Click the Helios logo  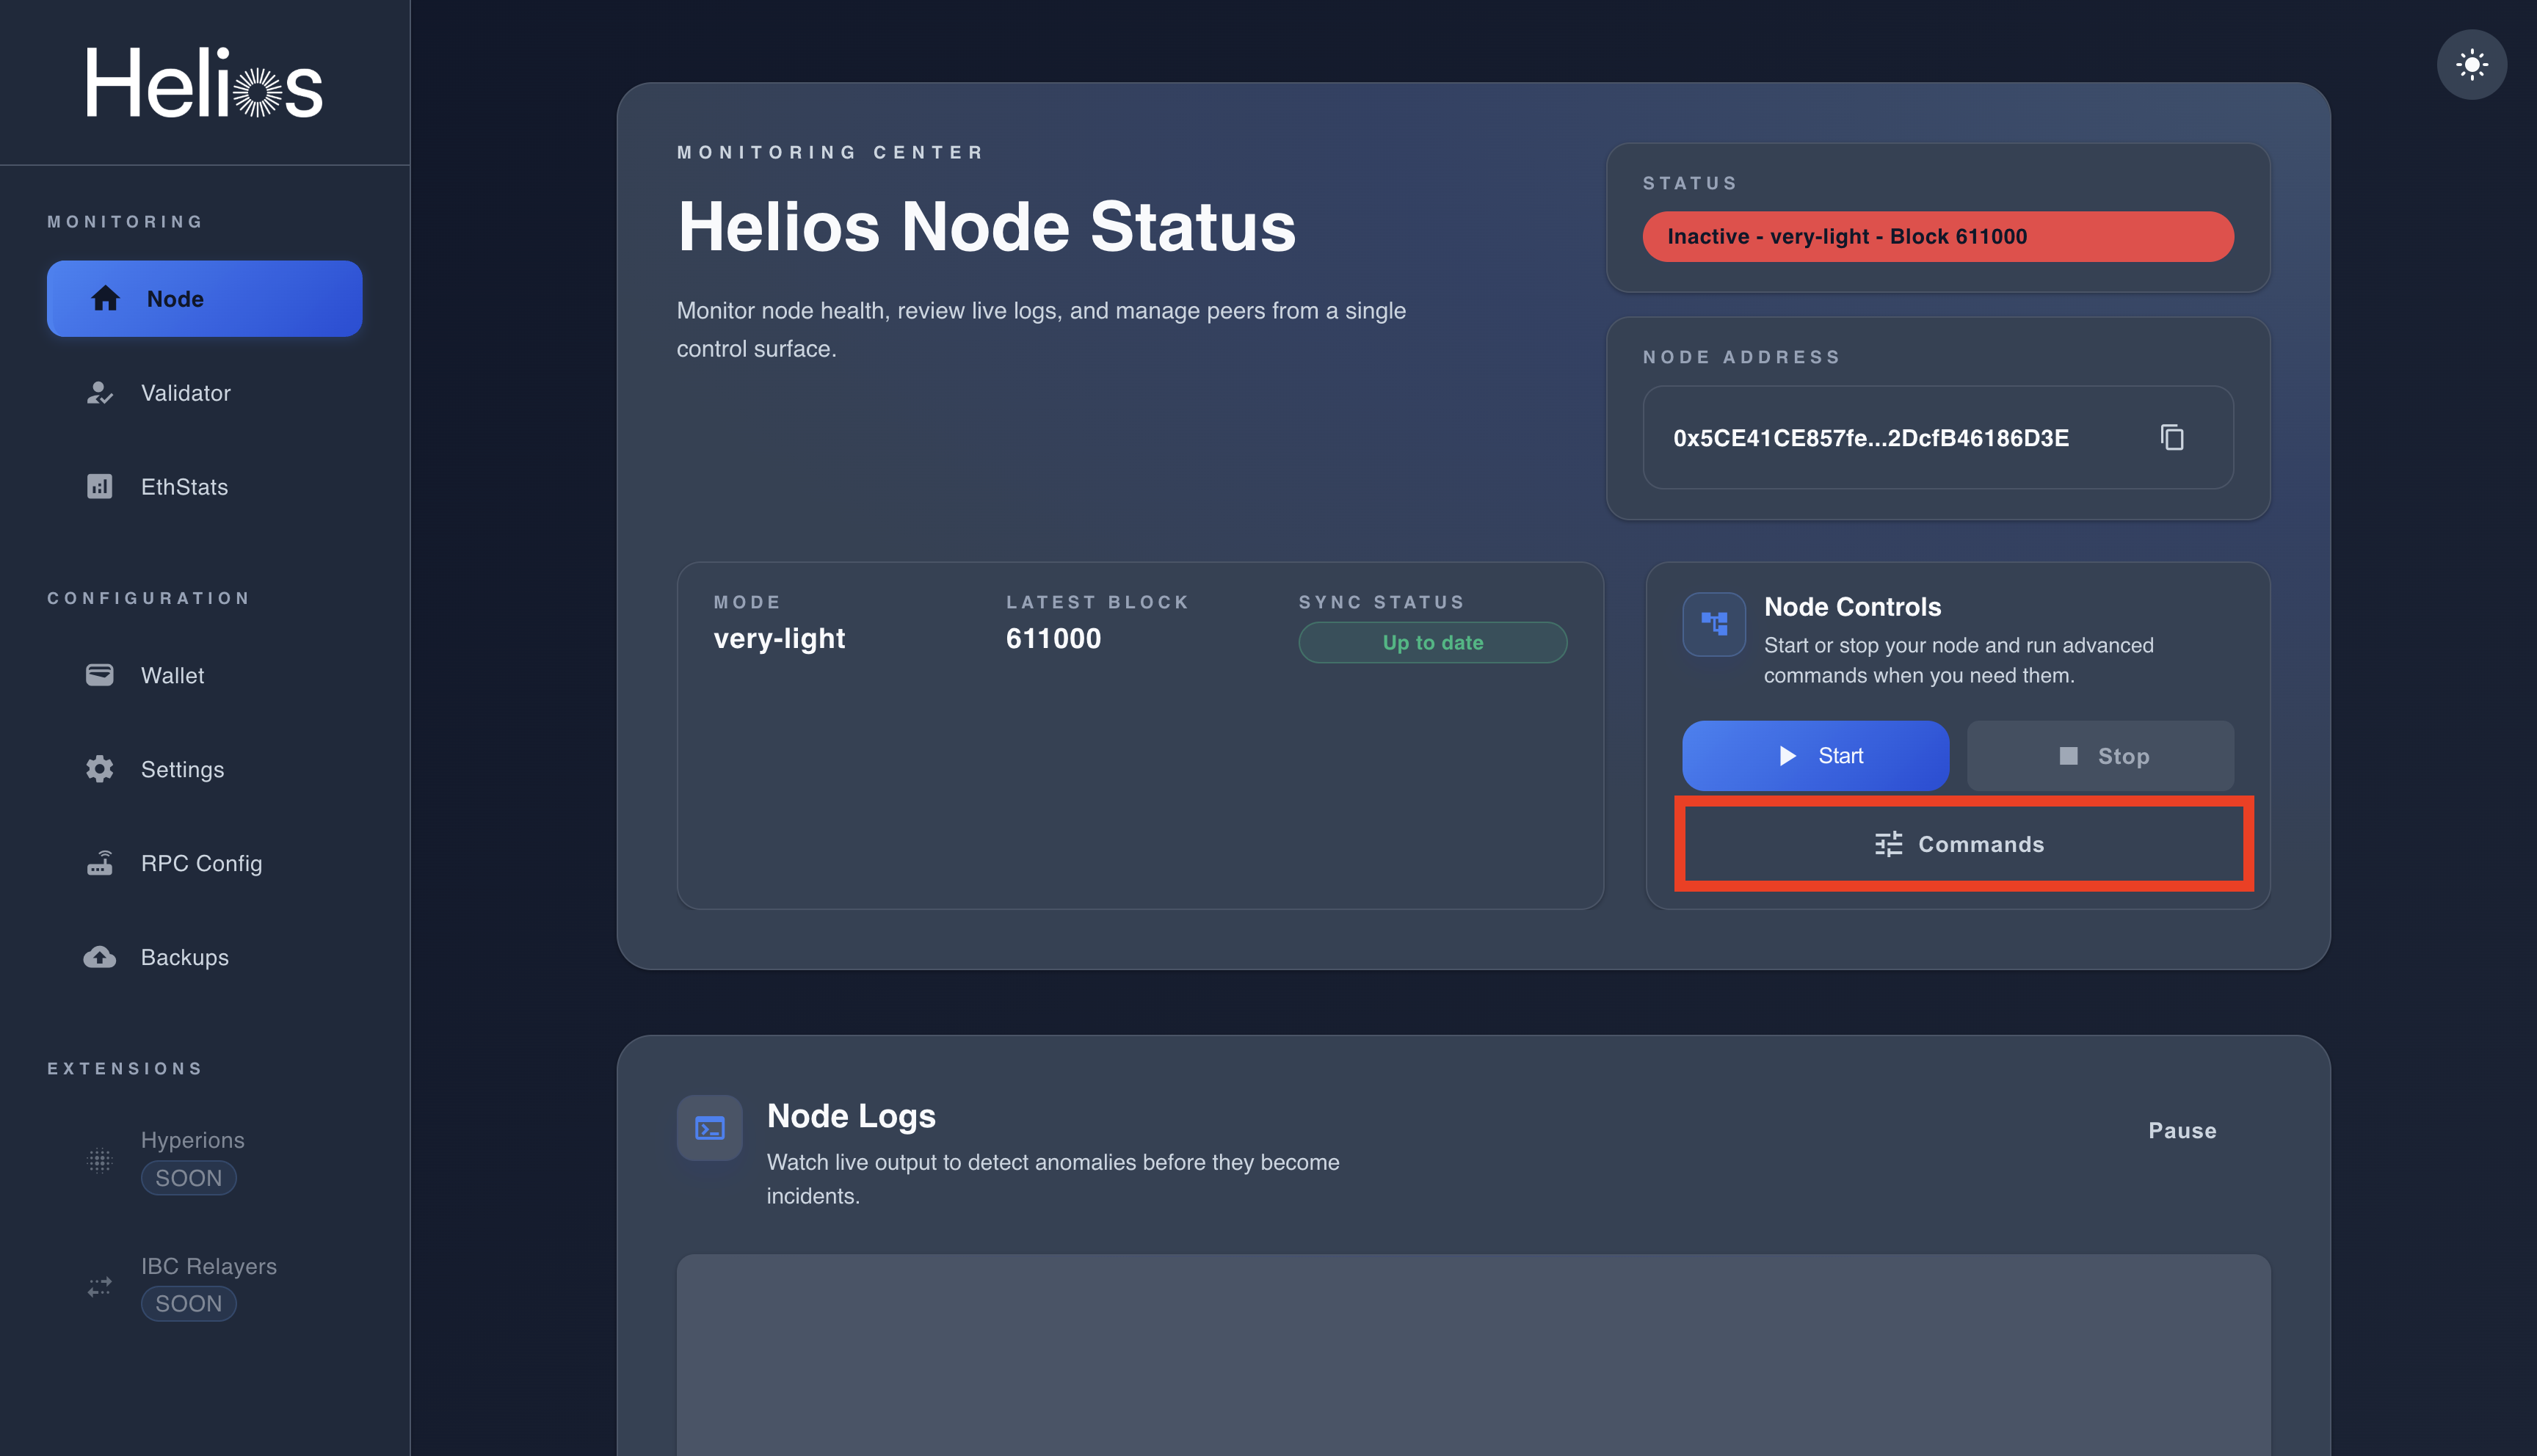click(x=204, y=83)
